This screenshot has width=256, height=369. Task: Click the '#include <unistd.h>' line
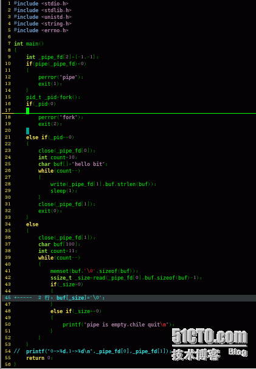pos(43,17)
